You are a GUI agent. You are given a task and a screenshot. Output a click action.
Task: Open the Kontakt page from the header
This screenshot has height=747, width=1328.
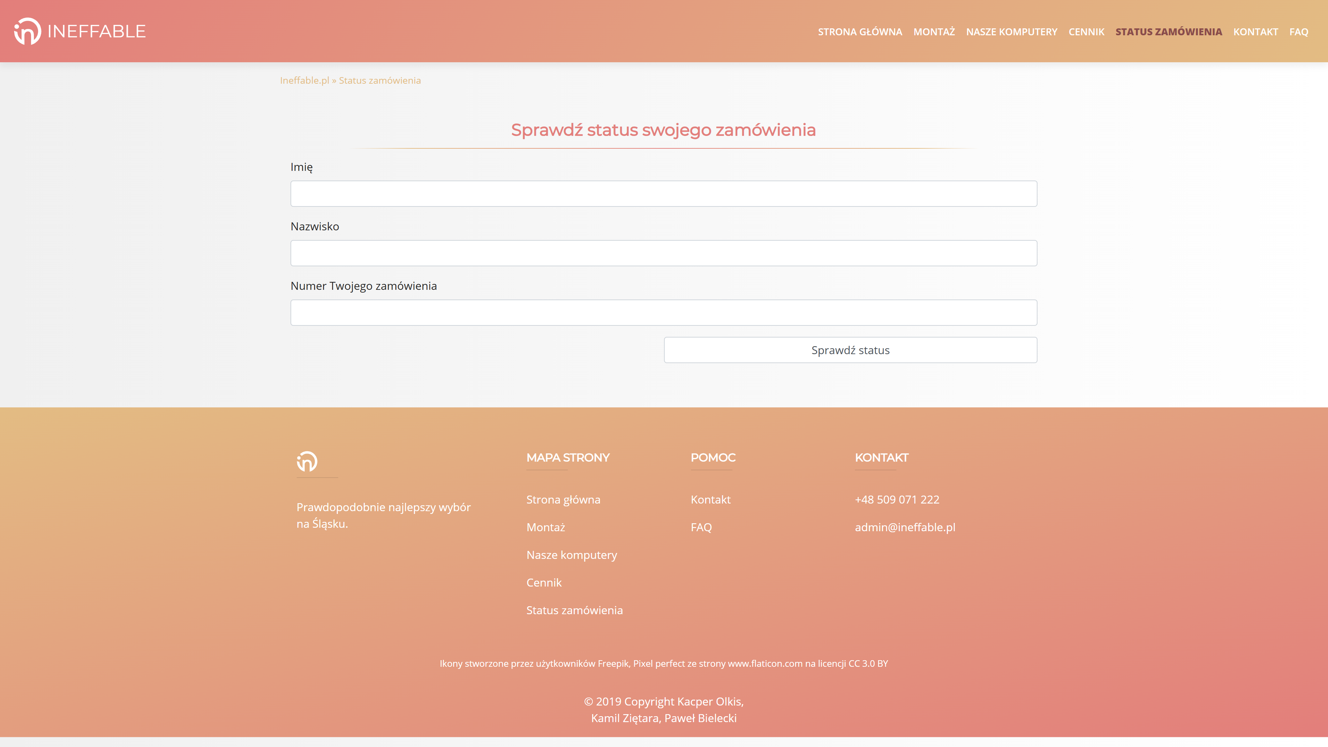[x=1256, y=31]
